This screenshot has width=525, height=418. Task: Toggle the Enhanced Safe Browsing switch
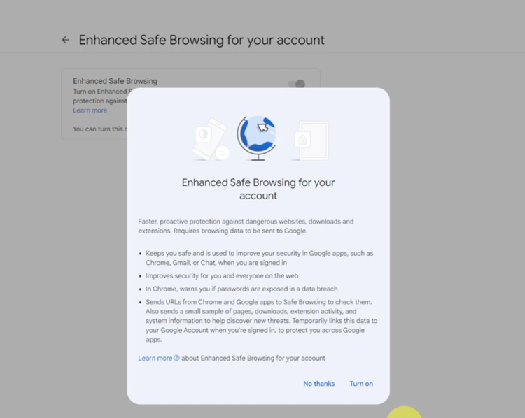297,84
